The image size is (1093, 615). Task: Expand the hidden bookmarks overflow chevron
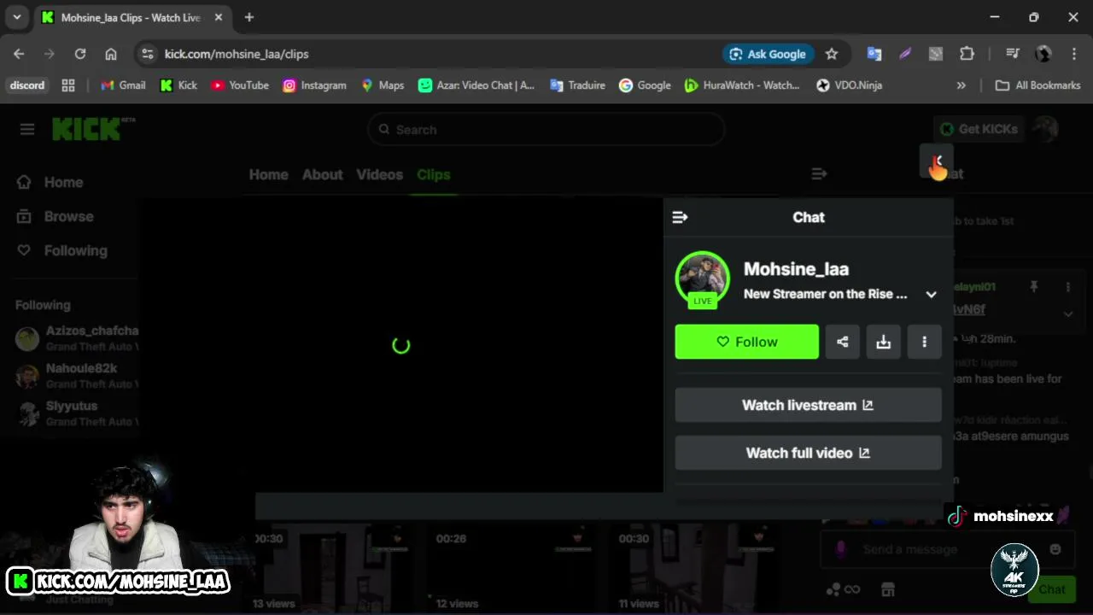click(x=961, y=85)
